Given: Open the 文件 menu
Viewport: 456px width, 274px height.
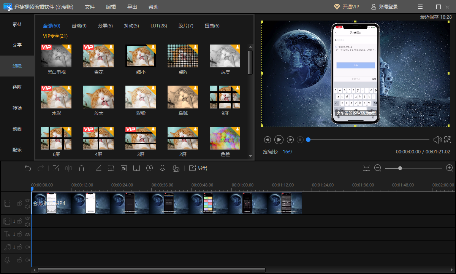Looking at the screenshot, I should (x=90, y=7).
